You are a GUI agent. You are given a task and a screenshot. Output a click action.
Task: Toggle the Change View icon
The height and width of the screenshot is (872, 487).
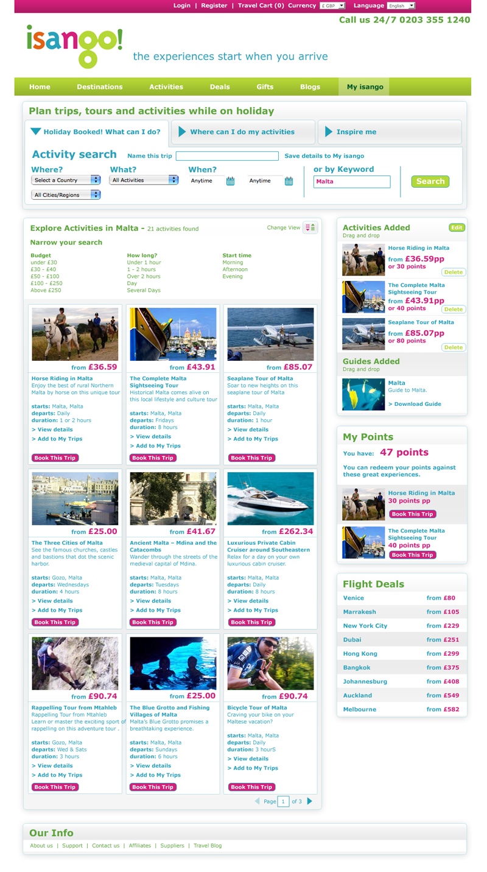click(310, 228)
